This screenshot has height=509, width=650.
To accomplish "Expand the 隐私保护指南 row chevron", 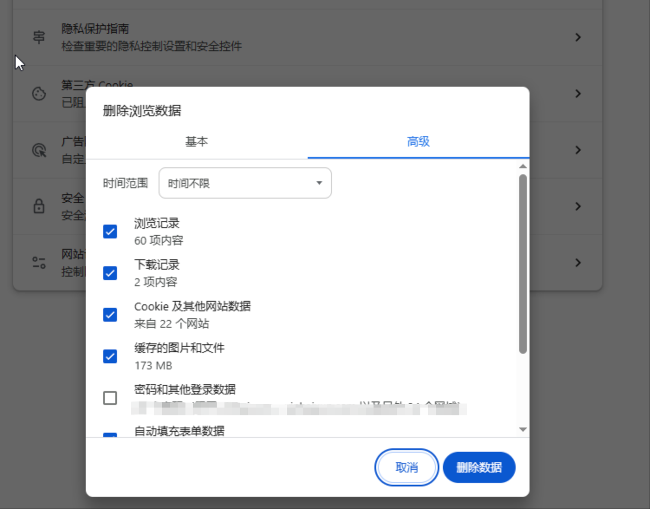I will (x=578, y=37).
